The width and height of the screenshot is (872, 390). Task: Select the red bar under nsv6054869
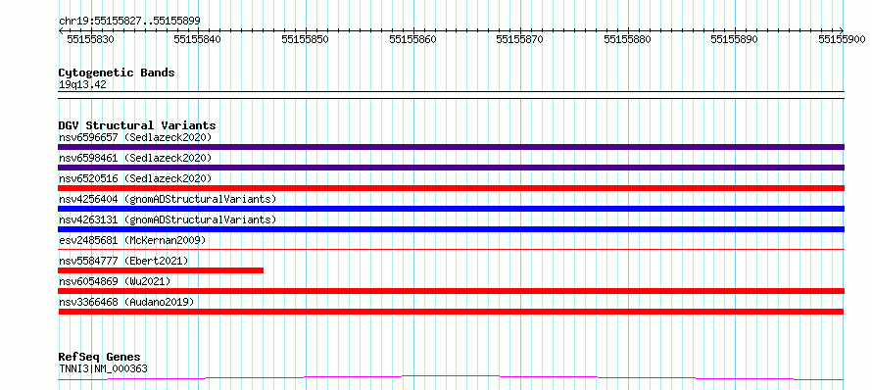point(451,291)
